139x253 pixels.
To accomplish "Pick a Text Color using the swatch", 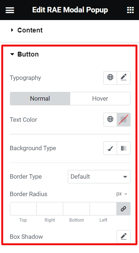I will [124, 120].
